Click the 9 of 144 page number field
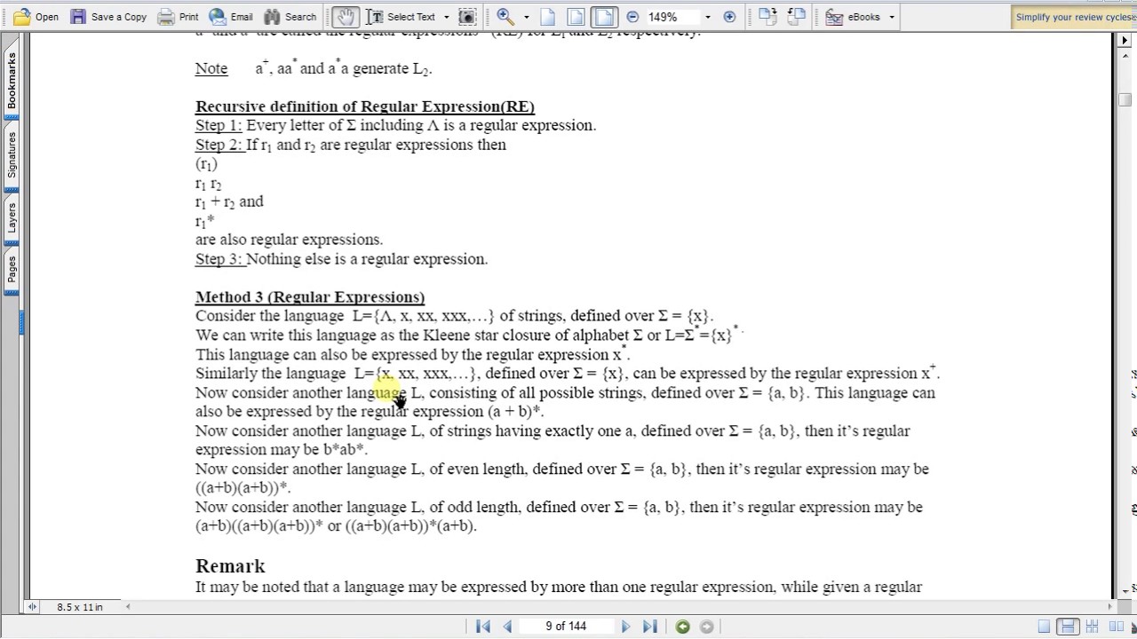The image size is (1137, 639). point(566,627)
